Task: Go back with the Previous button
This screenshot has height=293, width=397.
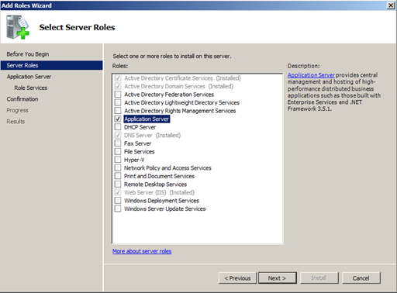Action: tap(237, 278)
